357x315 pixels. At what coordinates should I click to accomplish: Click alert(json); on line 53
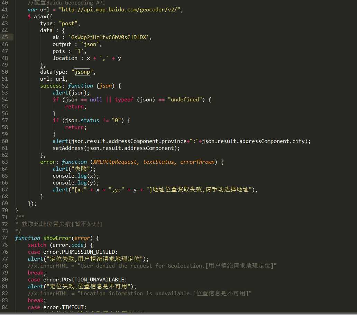pos(71,93)
